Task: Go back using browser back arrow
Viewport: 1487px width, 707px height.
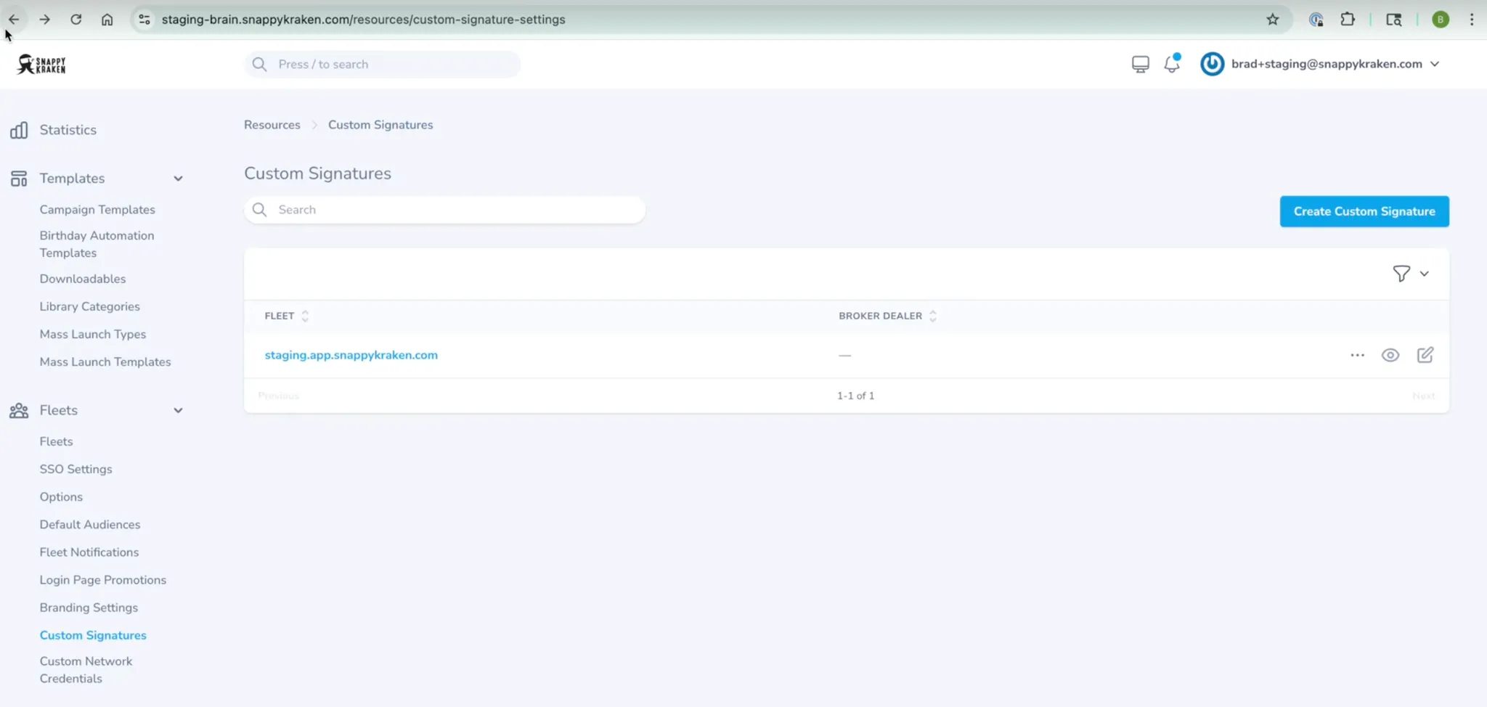Action: point(14,20)
